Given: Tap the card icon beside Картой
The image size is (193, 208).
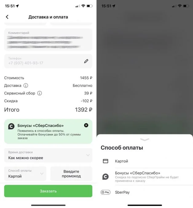Looking at the screenshot, I should tap(105, 161).
